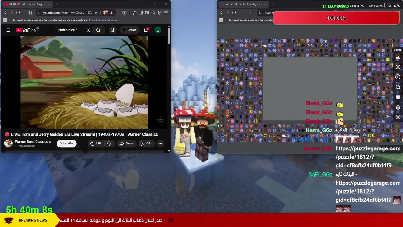Screen dimensions: 403x227
Task: Open Brave Rewards triangle icon
Action: [111, 13]
